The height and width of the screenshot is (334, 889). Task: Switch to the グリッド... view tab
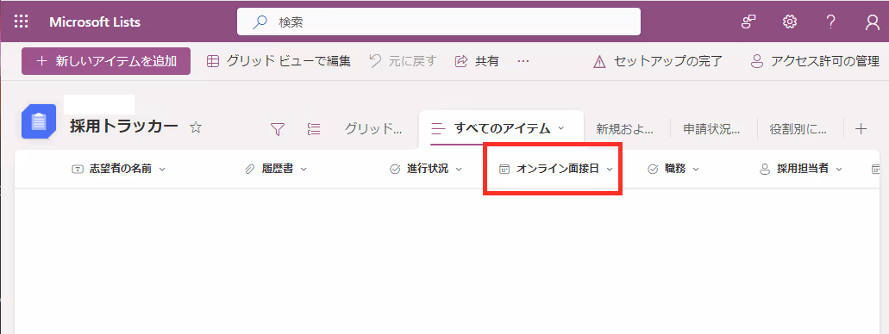click(x=373, y=129)
